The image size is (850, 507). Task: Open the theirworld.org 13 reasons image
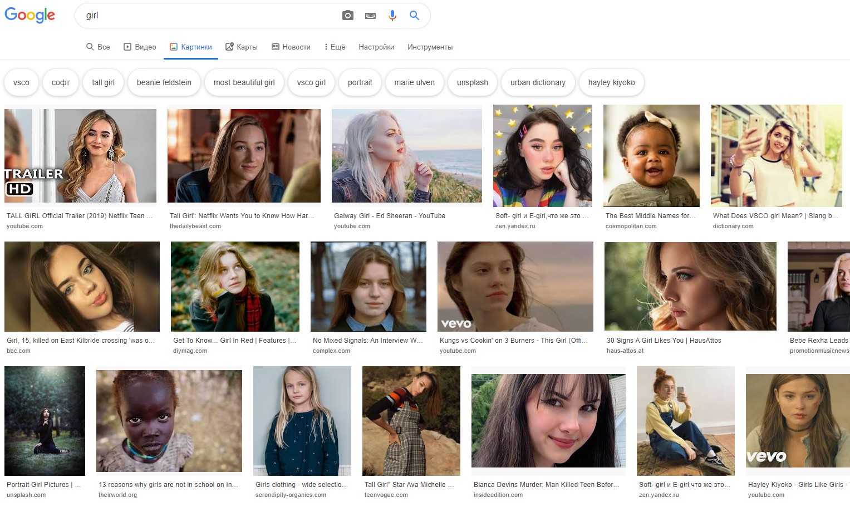(x=169, y=421)
